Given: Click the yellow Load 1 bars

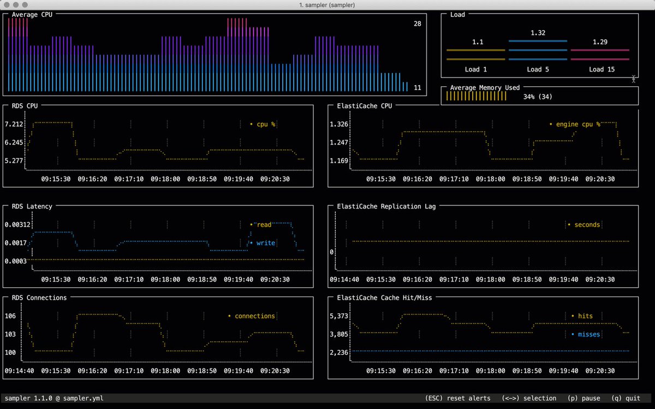Looking at the screenshot, I should (475, 55).
